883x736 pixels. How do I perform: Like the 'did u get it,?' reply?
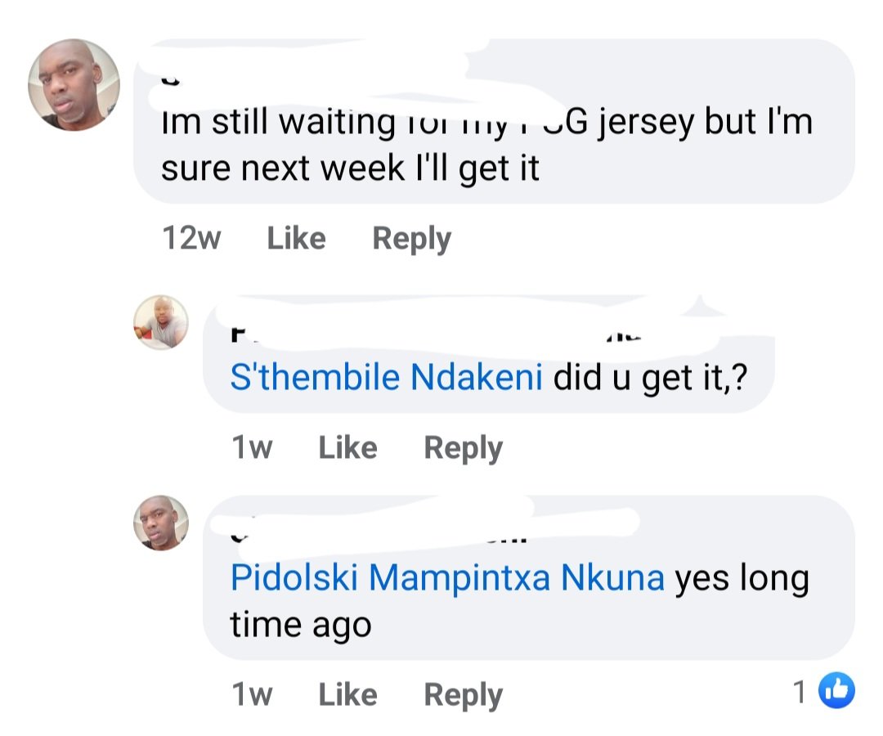[x=347, y=447]
